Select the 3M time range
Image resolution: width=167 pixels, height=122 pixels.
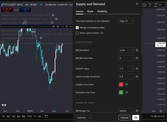pos(18,116)
